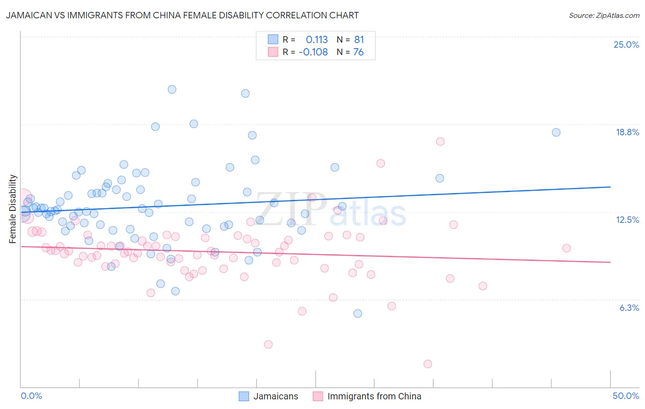Click the chart title text
This screenshot has width=645, height=409.
point(182,15)
